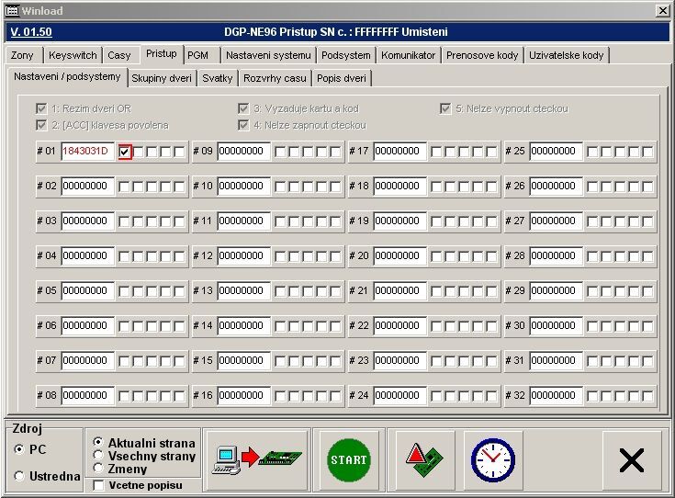Click the door #17 code input field
This screenshot has height=498, width=675.
(x=399, y=152)
